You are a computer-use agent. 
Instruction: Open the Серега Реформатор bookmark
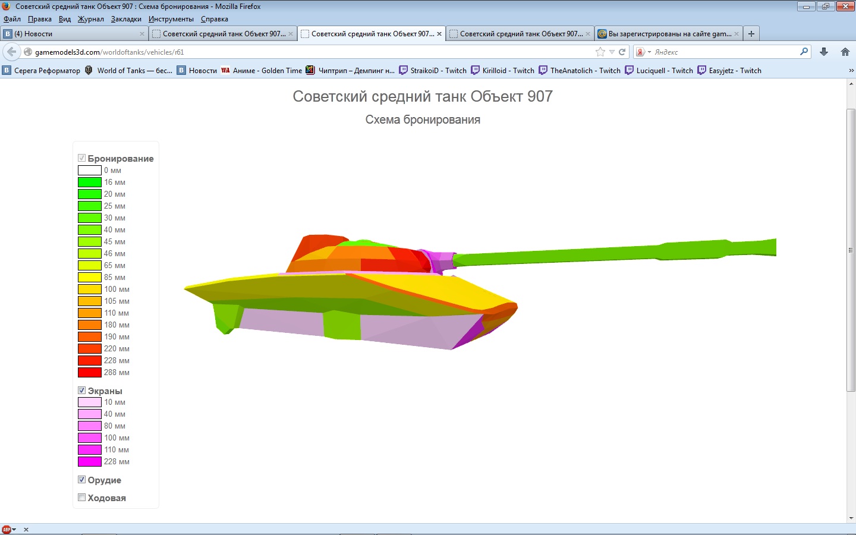(x=41, y=70)
